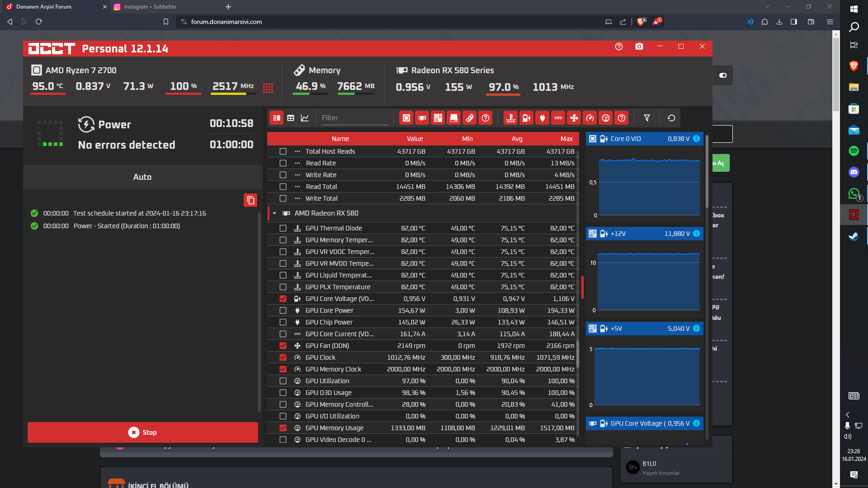This screenshot has width=868, height=488.
Task: Collapse the AMD Radeon RX 580 group
Action: coord(274,213)
